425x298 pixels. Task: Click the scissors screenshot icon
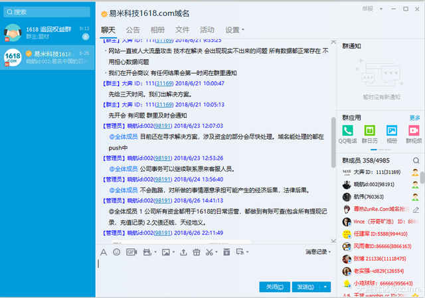209,252
